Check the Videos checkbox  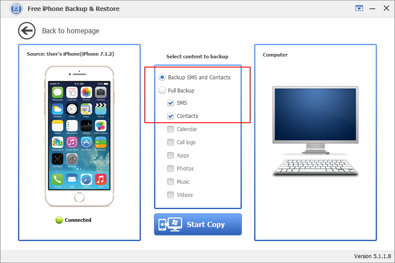(x=171, y=195)
